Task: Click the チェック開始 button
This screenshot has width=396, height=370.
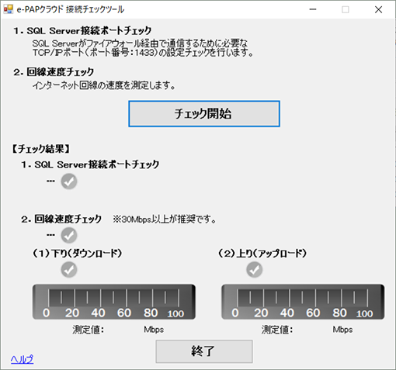Action: [x=204, y=114]
